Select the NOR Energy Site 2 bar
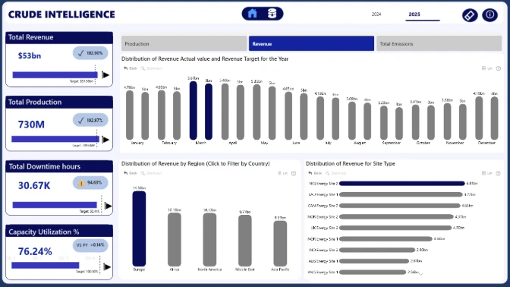510x287 pixels. 396,216
